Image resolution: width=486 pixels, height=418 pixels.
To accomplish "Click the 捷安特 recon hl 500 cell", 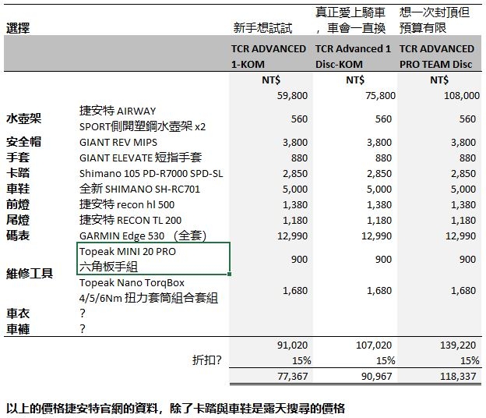I will point(127,204).
